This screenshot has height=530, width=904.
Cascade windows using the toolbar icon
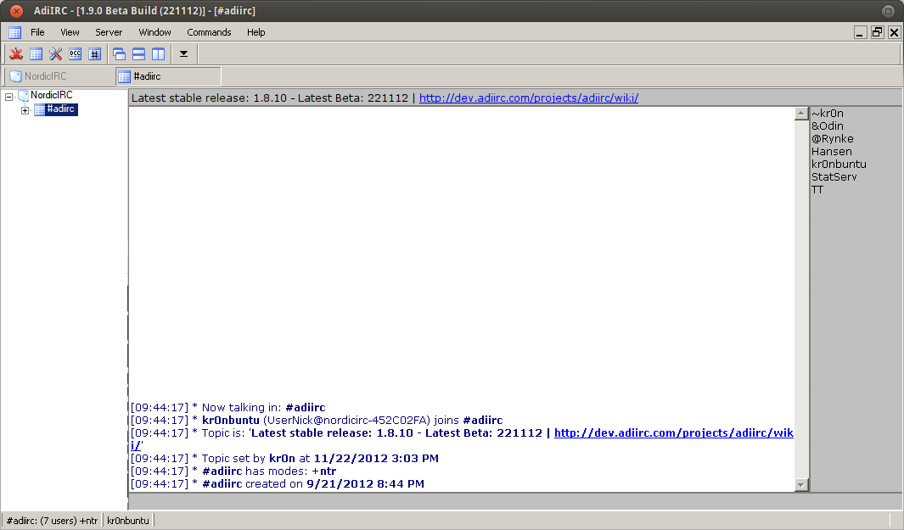coord(120,54)
